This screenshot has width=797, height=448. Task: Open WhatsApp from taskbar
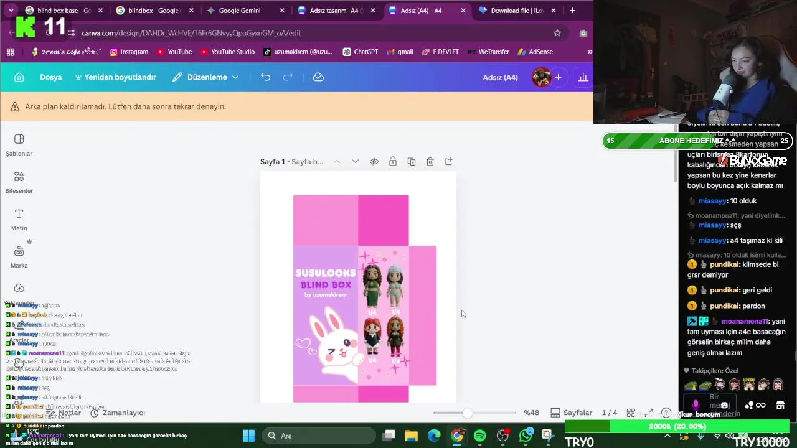pos(526,436)
